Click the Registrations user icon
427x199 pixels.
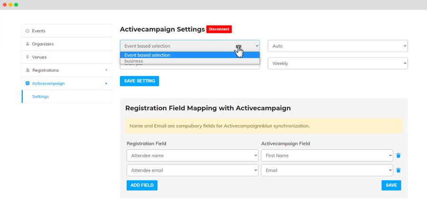(x=28, y=70)
